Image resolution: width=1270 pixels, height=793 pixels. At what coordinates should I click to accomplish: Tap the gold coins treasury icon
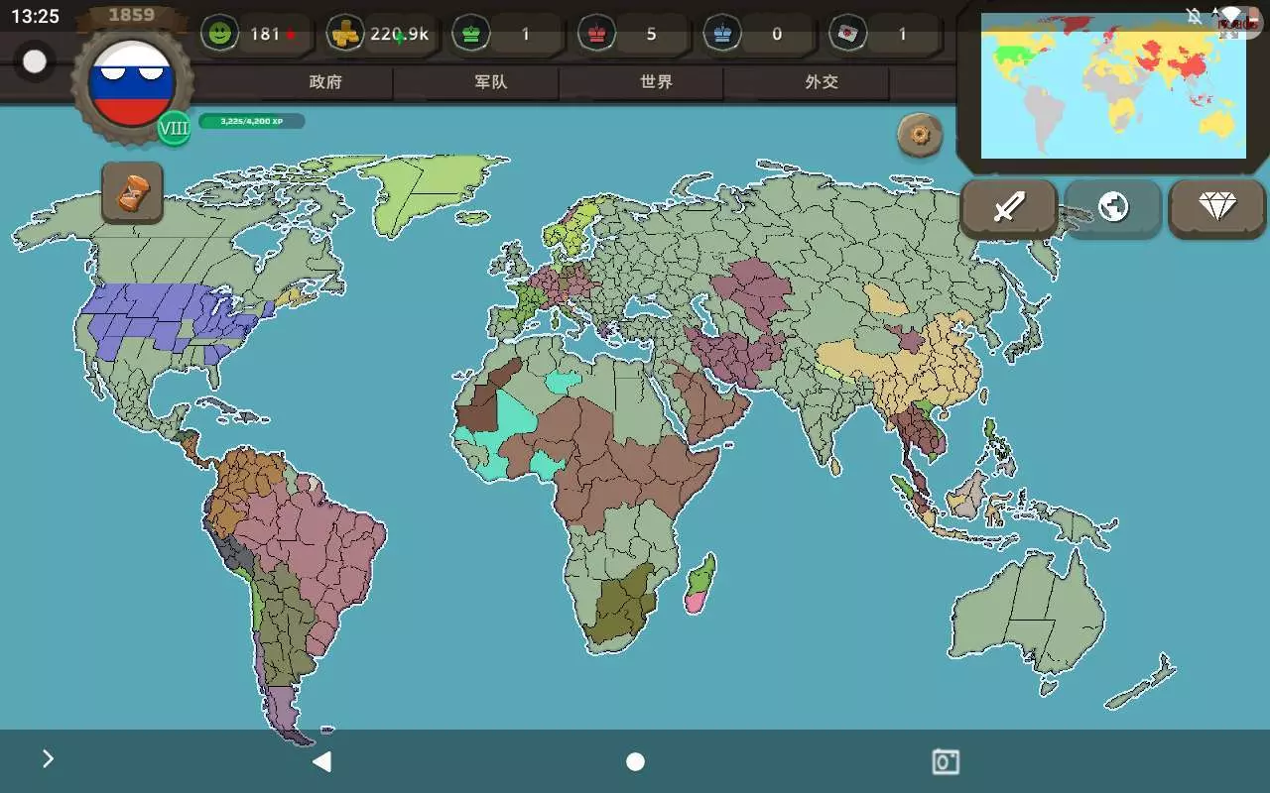coord(345,34)
